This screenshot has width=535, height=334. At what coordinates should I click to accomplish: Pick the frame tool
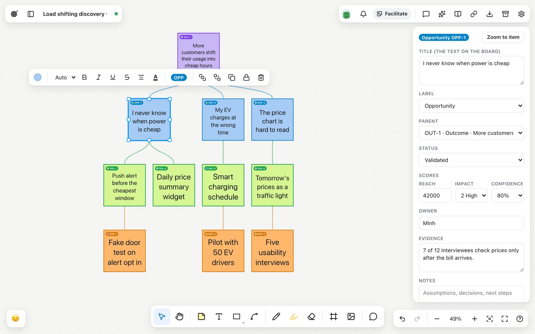click(x=333, y=317)
